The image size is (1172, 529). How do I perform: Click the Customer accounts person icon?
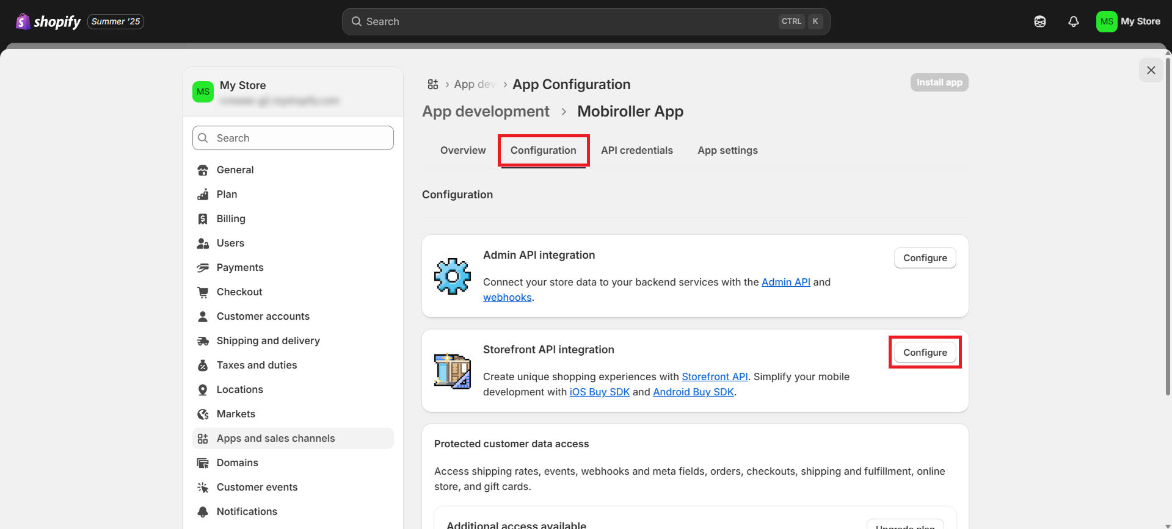203,317
